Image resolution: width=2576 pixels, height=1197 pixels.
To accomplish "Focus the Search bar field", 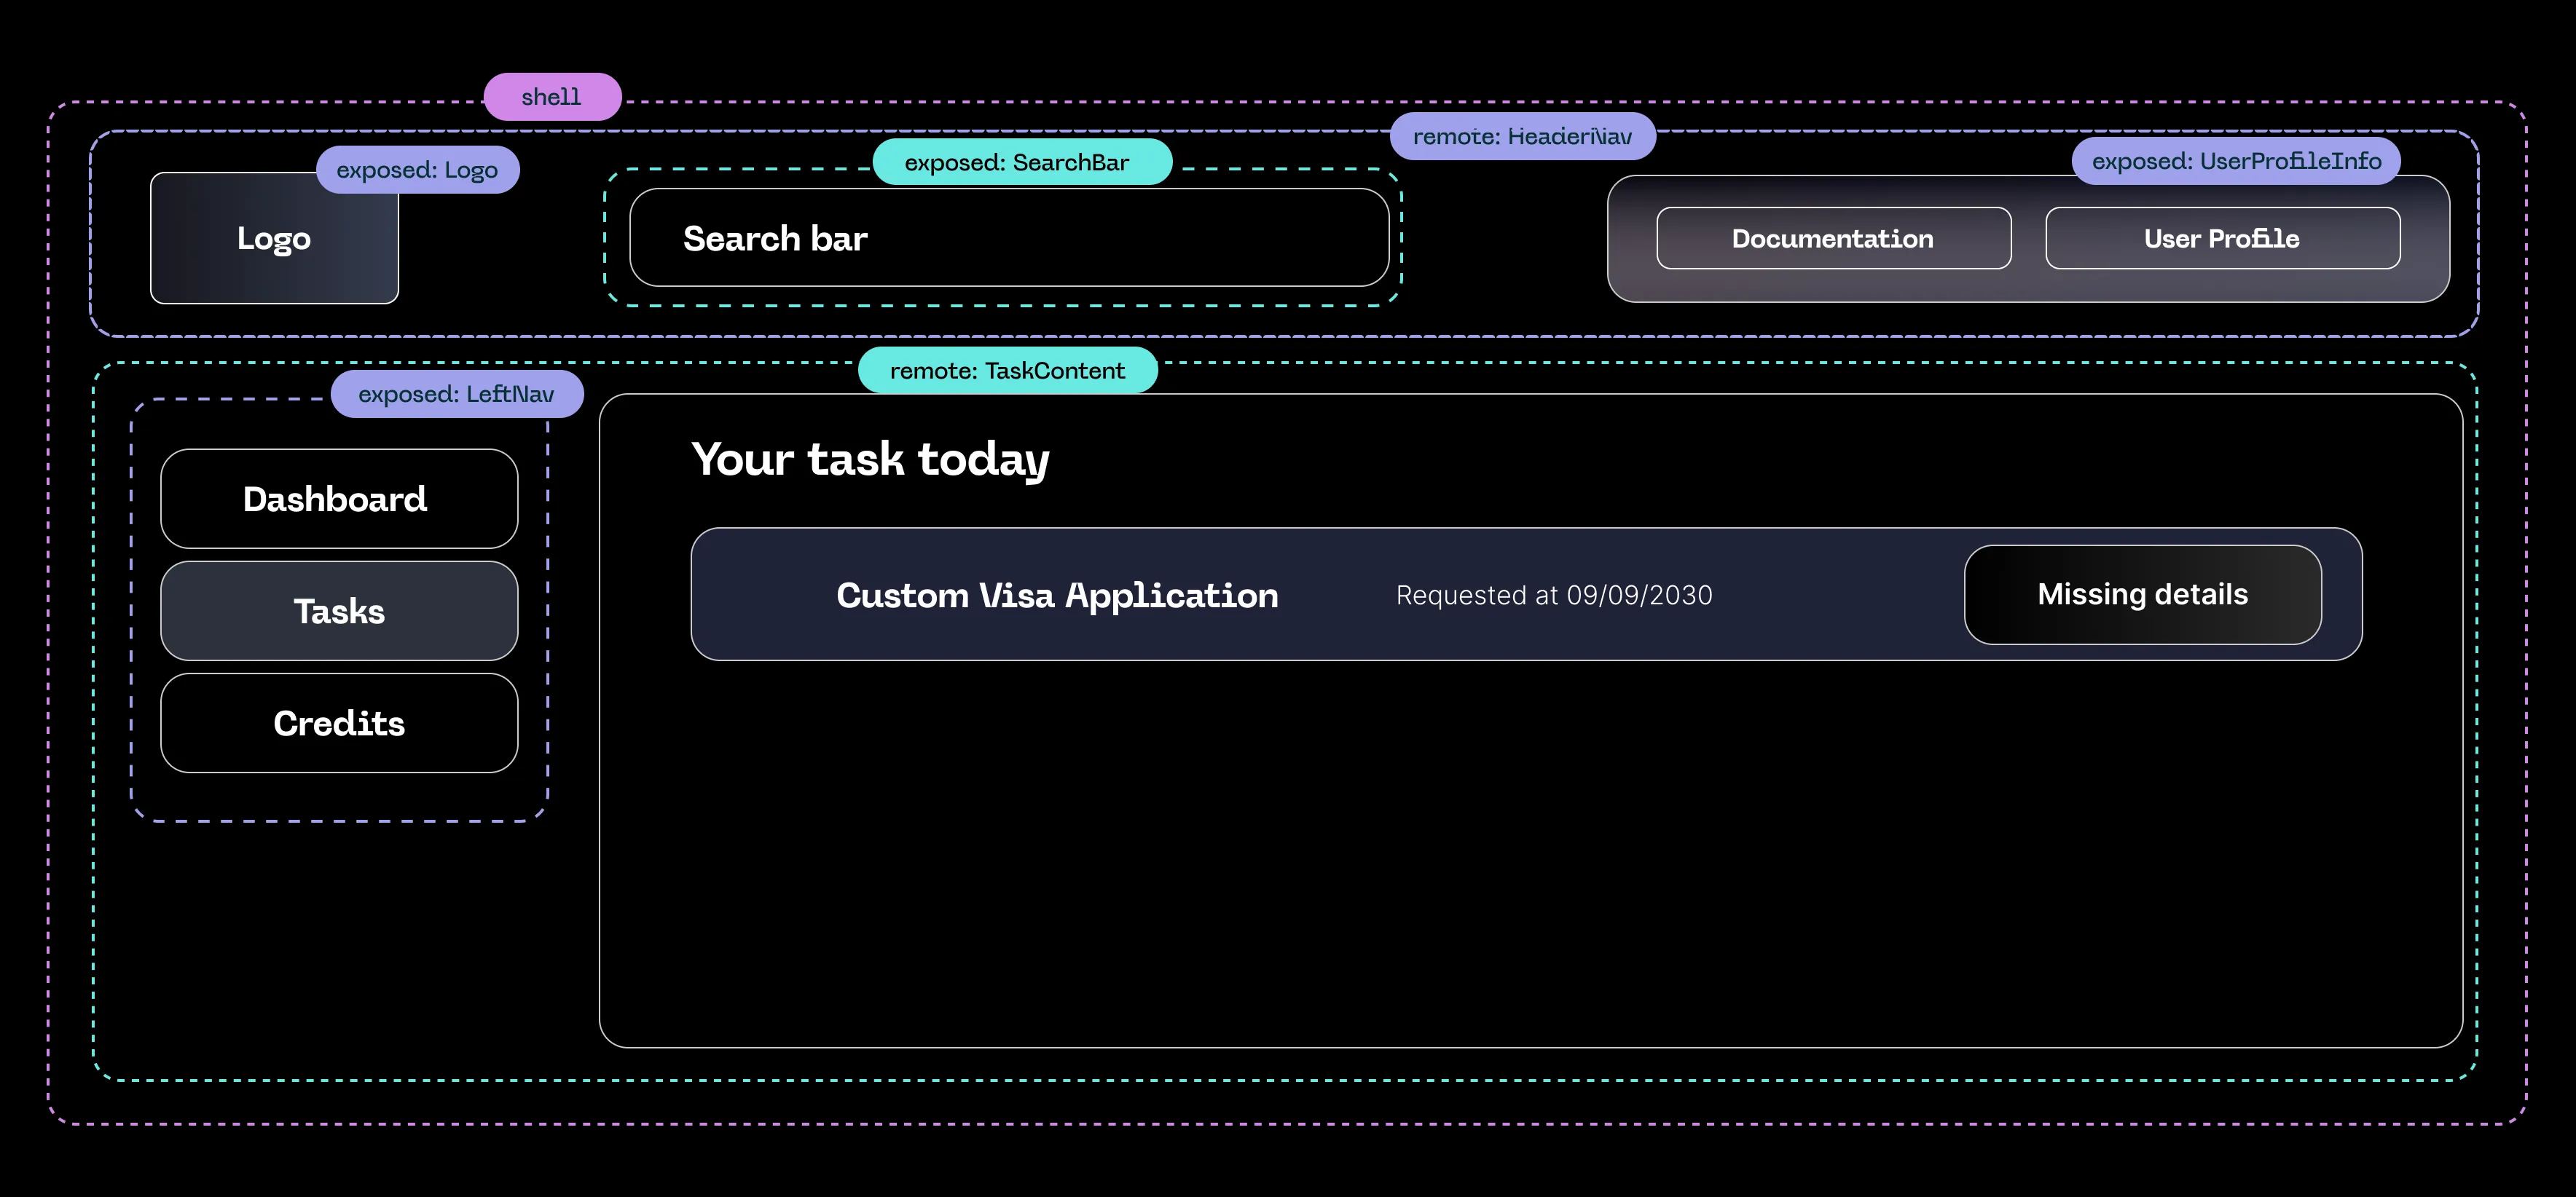I will (1008, 239).
